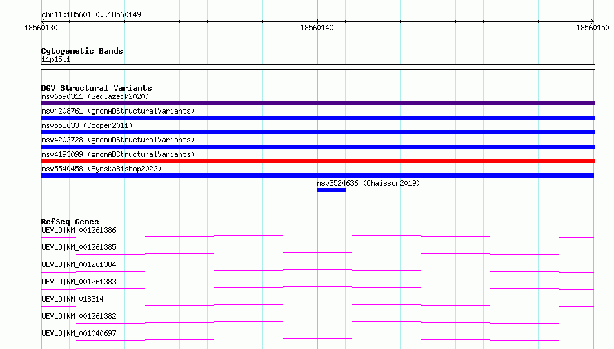
Task: Click the chr11:18560130..18560149 region label
Action: point(91,14)
